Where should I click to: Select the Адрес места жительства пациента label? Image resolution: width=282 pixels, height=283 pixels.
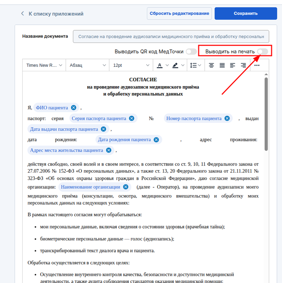pyautogui.click(x=66, y=150)
